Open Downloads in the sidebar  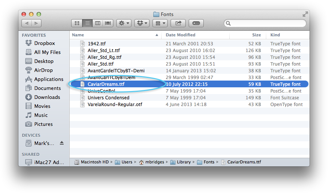coord(43,97)
